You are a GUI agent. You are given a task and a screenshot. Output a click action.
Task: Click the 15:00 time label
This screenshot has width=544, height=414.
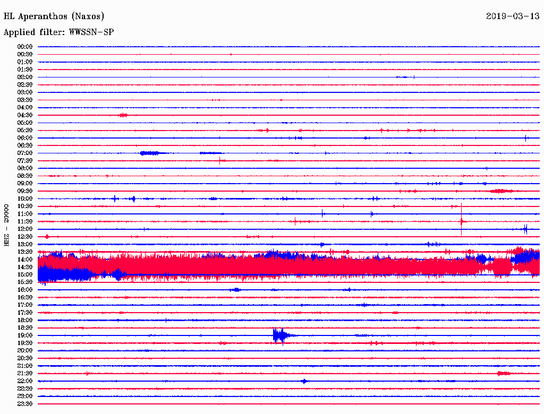pyautogui.click(x=25, y=274)
